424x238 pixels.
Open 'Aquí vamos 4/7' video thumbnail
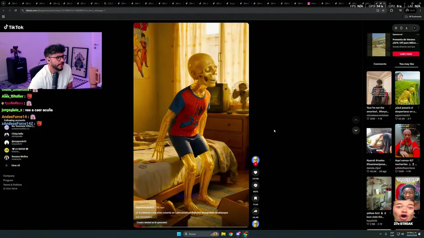(x=407, y=140)
